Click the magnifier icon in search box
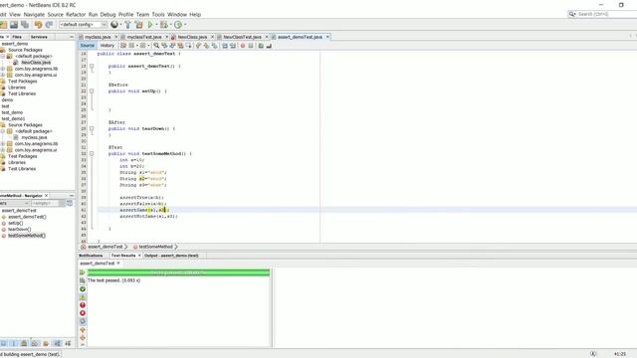 [x=572, y=14]
